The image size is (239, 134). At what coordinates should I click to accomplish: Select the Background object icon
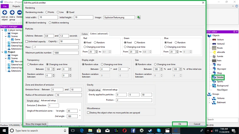(214, 86)
